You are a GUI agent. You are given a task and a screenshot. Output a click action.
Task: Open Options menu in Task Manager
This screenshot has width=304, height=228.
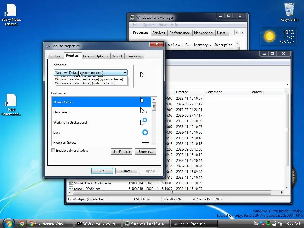point(148,25)
